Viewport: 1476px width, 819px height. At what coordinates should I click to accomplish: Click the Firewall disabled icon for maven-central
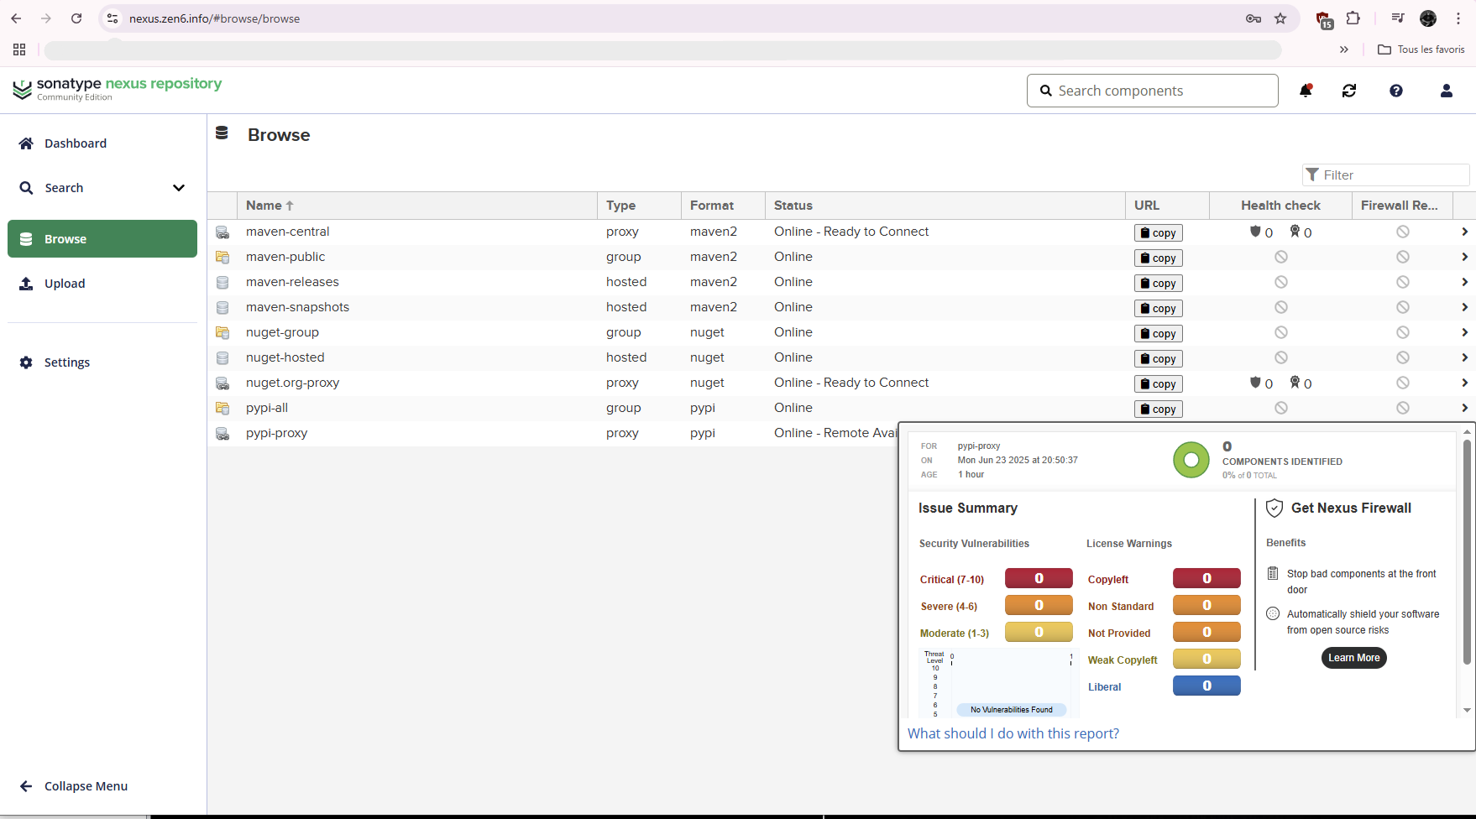(x=1402, y=232)
